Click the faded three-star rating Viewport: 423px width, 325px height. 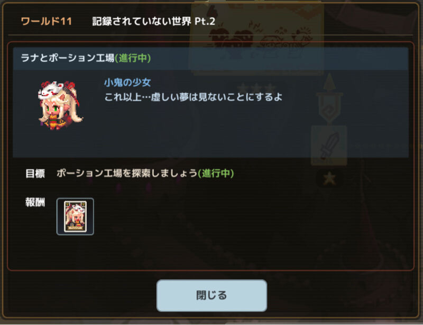(257, 88)
